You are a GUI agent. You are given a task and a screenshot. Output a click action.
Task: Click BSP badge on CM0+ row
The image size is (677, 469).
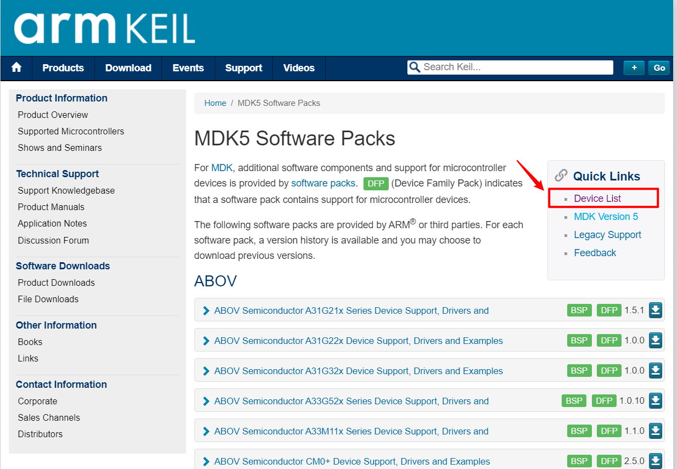pyautogui.click(x=579, y=461)
